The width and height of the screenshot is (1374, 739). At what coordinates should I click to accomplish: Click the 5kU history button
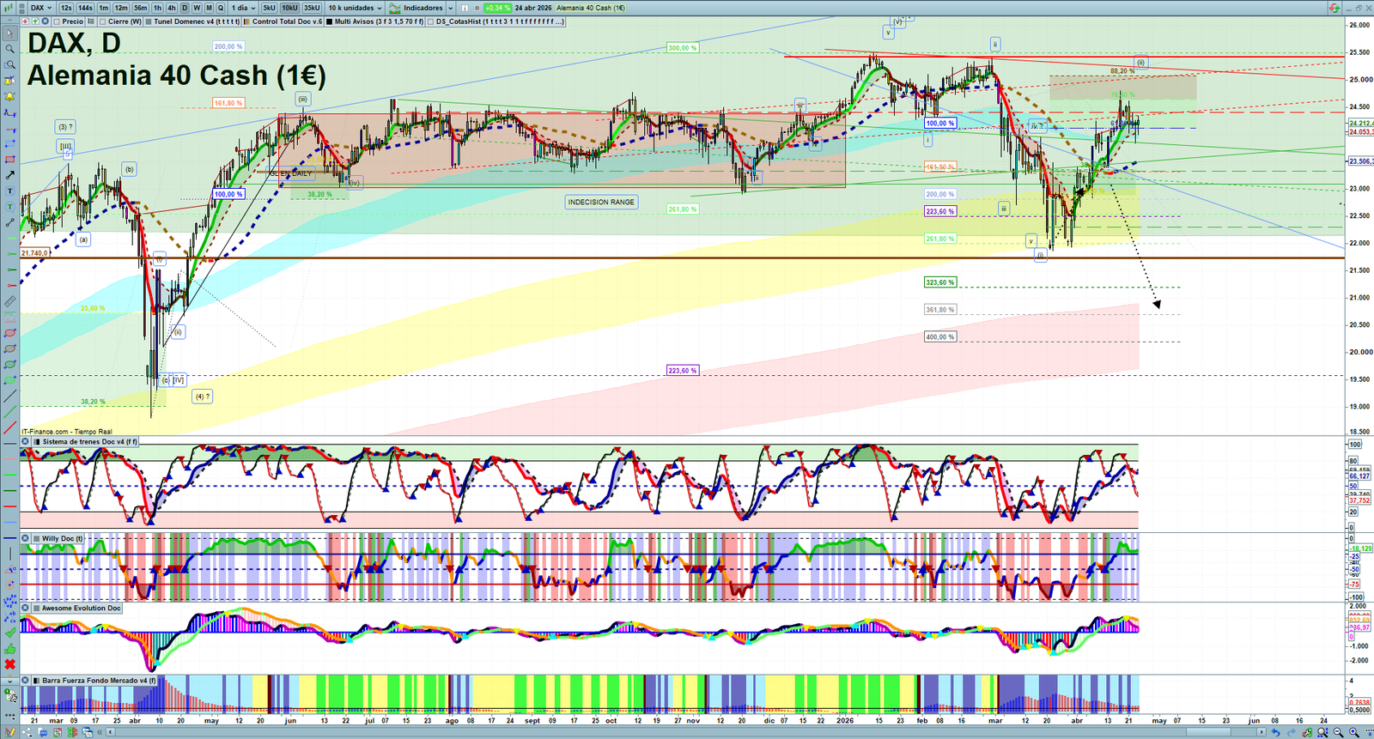[x=269, y=8]
